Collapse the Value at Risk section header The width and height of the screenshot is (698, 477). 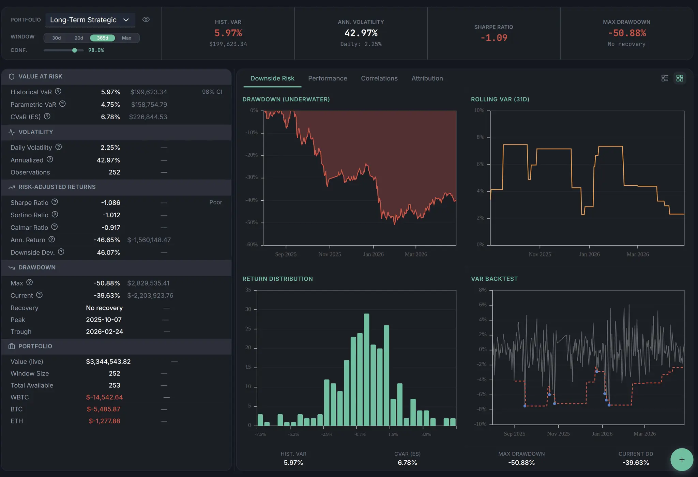(x=116, y=77)
